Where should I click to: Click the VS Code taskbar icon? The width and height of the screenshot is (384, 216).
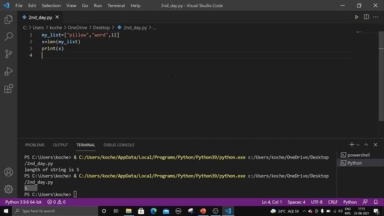(x=228, y=211)
